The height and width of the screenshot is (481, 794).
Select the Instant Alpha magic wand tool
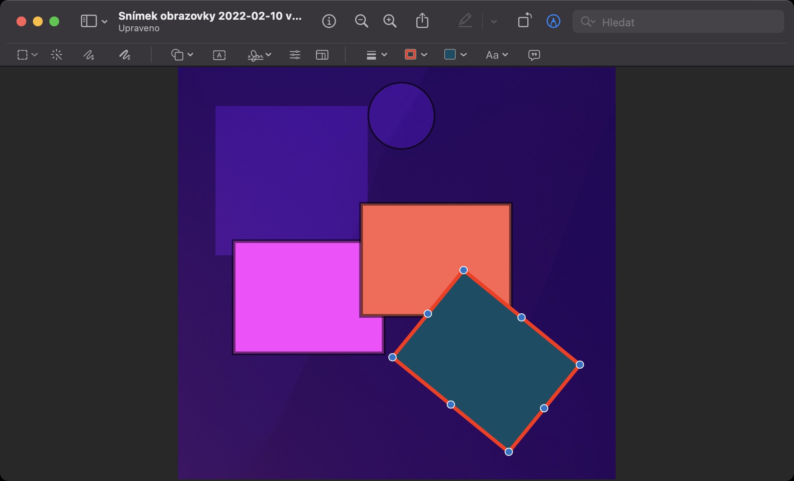tap(57, 55)
